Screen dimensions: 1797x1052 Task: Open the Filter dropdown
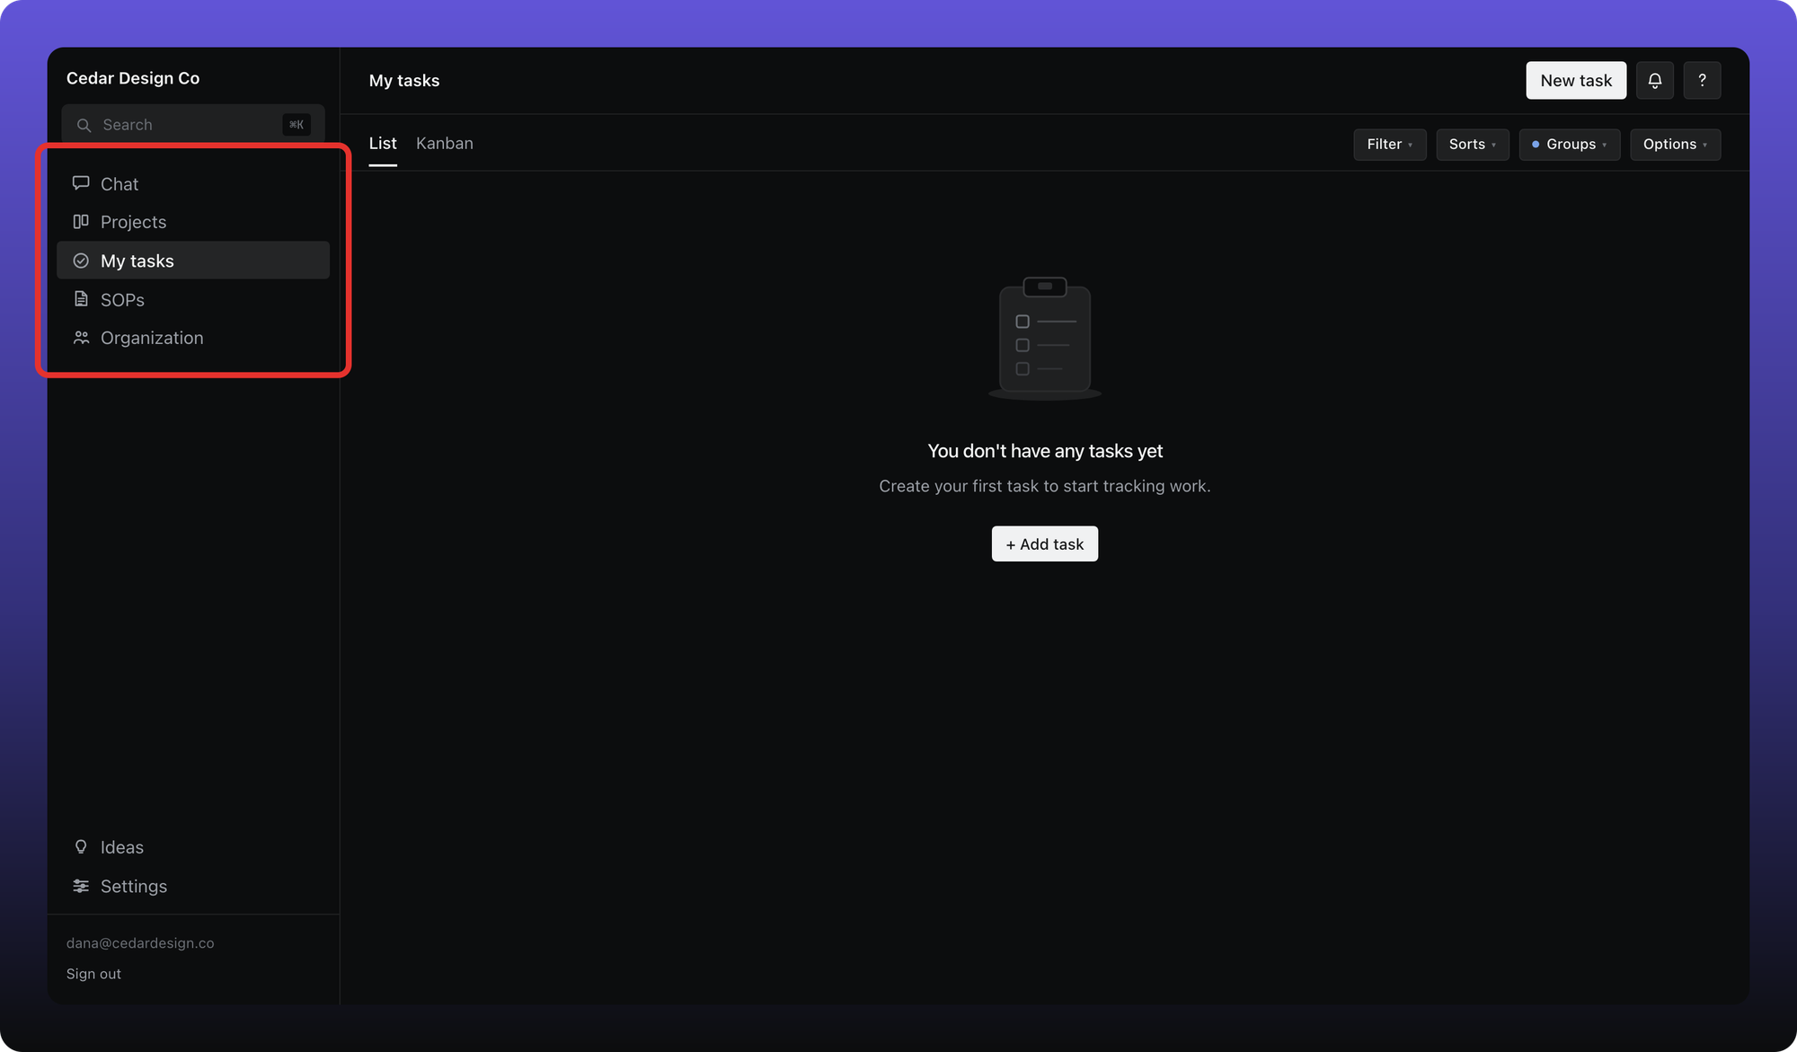[x=1389, y=144]
